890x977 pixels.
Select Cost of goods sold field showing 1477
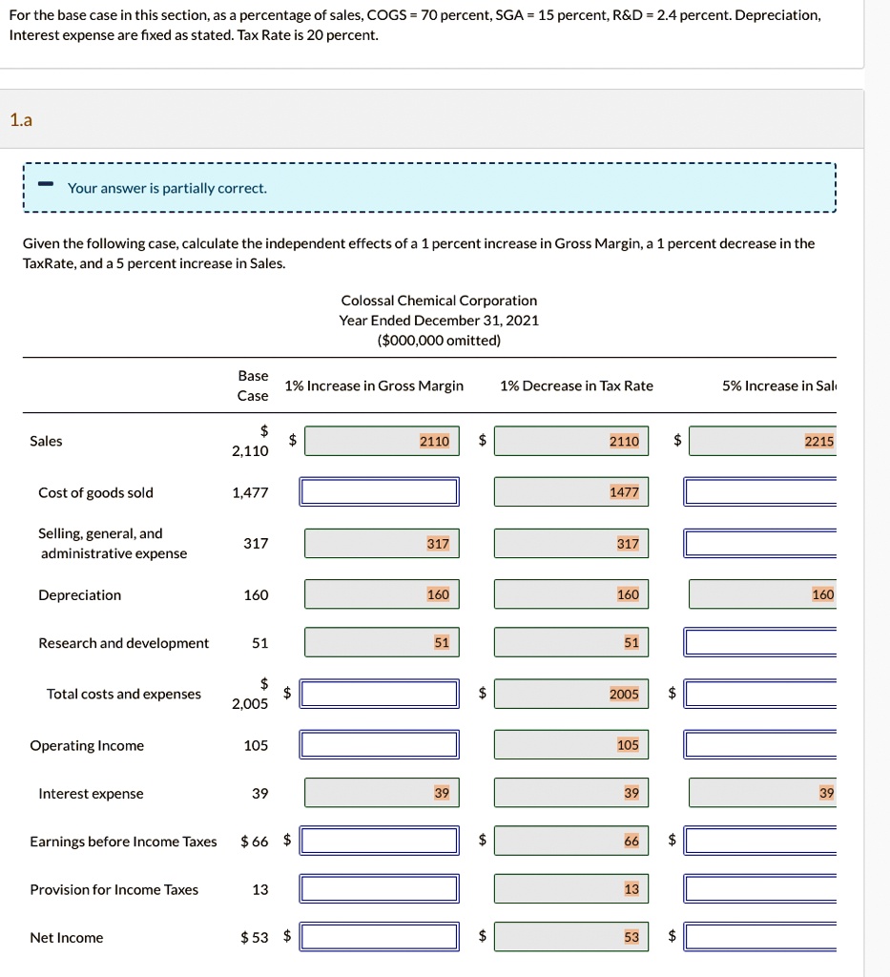[x=571, y=490]
